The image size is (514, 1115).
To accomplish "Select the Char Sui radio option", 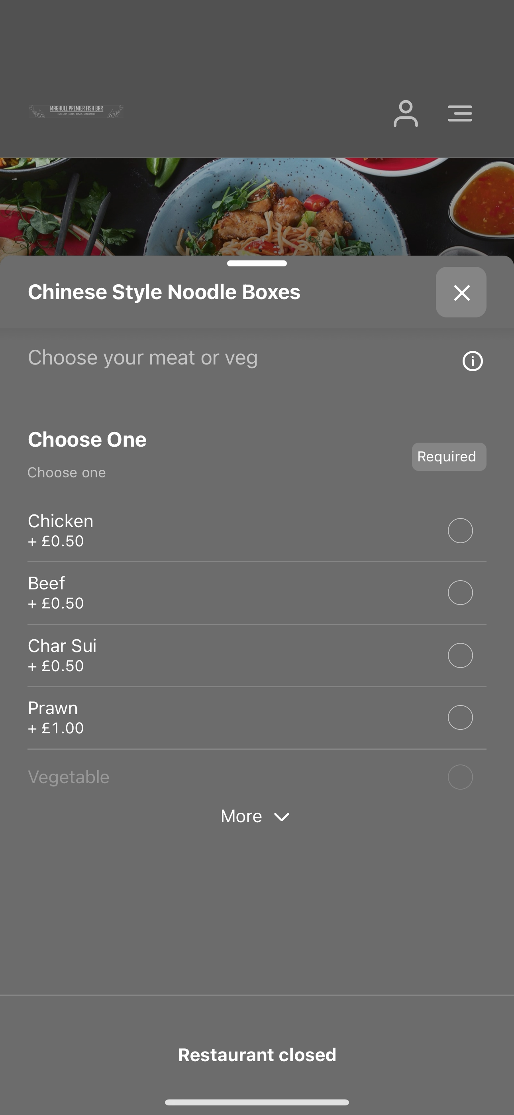I will [460, 655].
